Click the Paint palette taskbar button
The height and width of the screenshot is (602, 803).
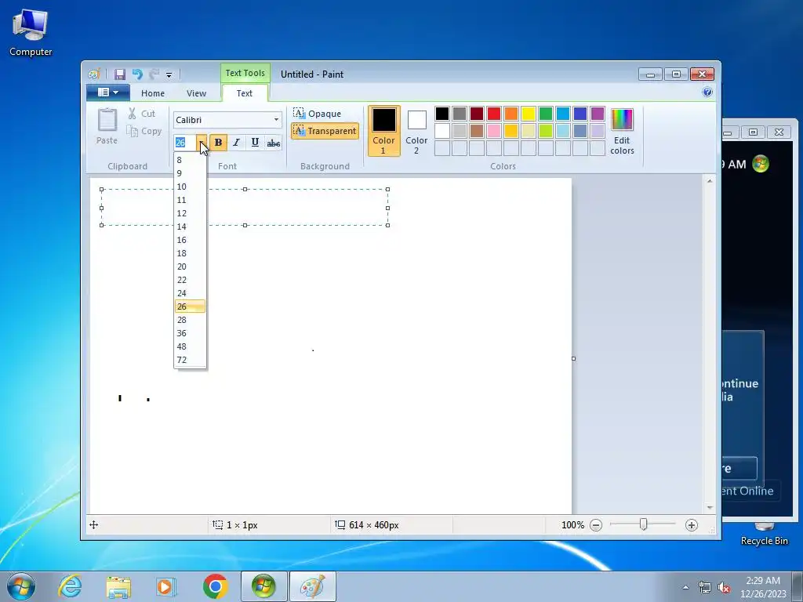tap(313, 586)
